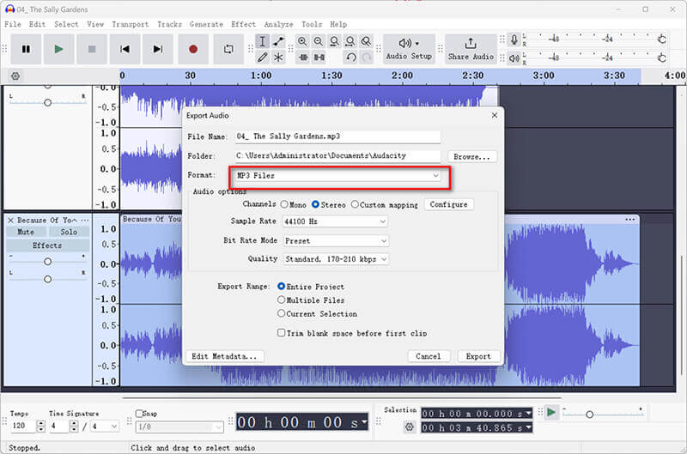
Task: Select the Multi-tool asterisk icon
Action: coord(278,58)
